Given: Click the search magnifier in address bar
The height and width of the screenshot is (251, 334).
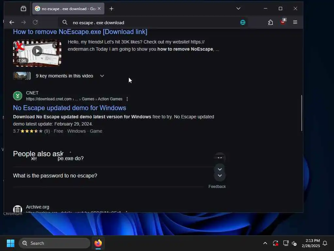Looking at the screenshot, I should point(65,23).
